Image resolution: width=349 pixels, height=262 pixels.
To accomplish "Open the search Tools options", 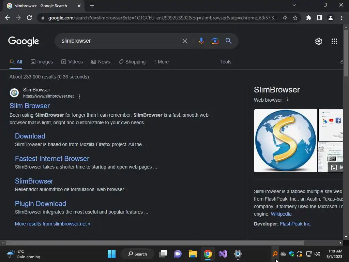I will (226, 62).
